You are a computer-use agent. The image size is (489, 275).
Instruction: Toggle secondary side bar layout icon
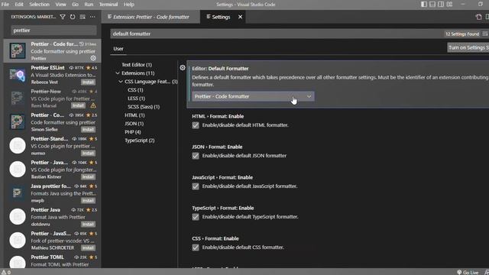(x=441, y=5)
